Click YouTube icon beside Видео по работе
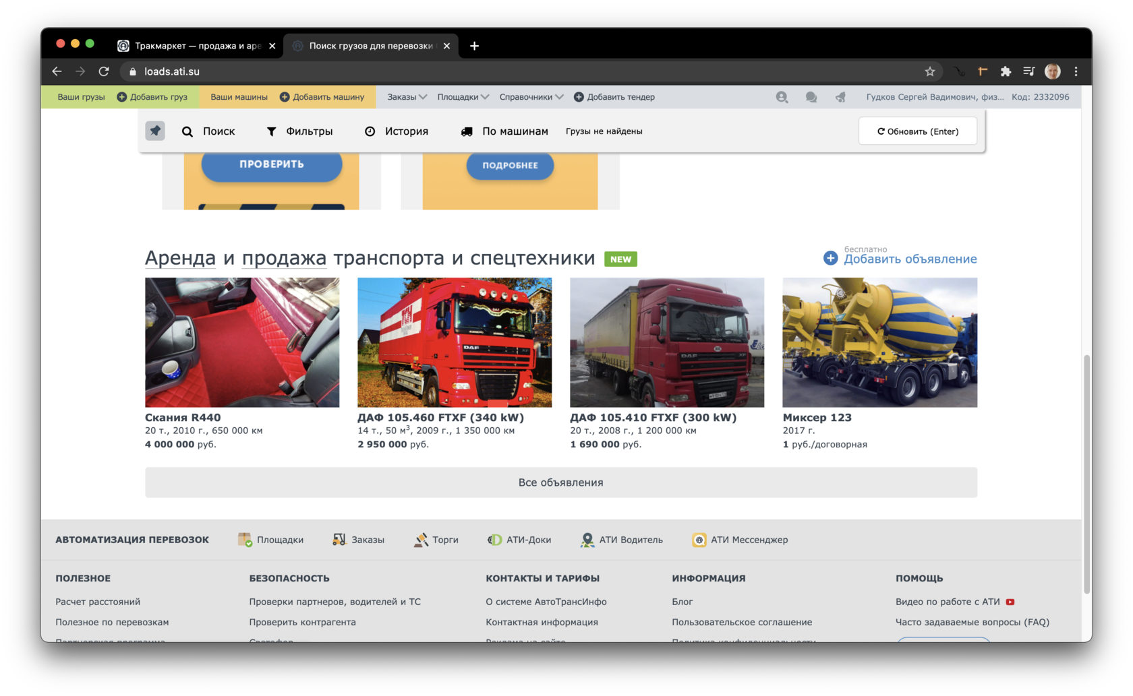 1010,602
